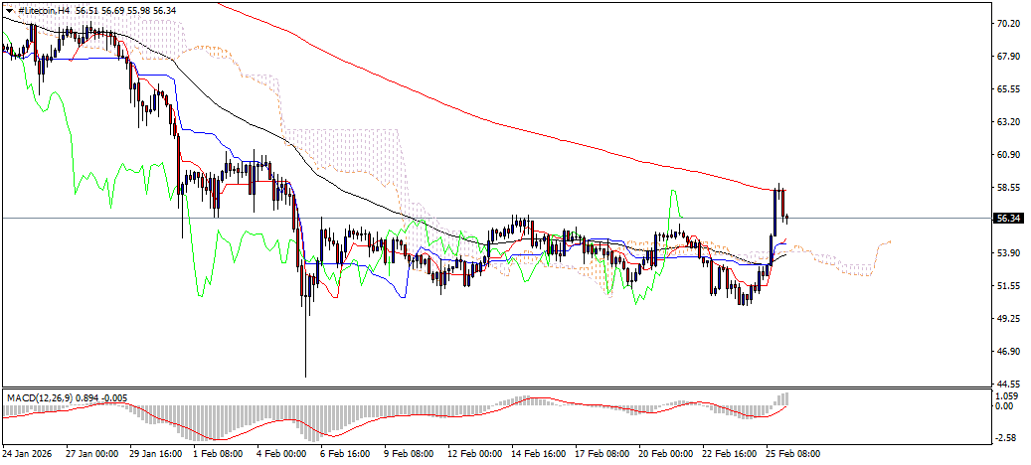Image resolution: width=1031 pixels, height=465 pixels.
Task: Click the OHLC values 56.51 56.69 55.98 56.34
Action: tap(126, 11)
